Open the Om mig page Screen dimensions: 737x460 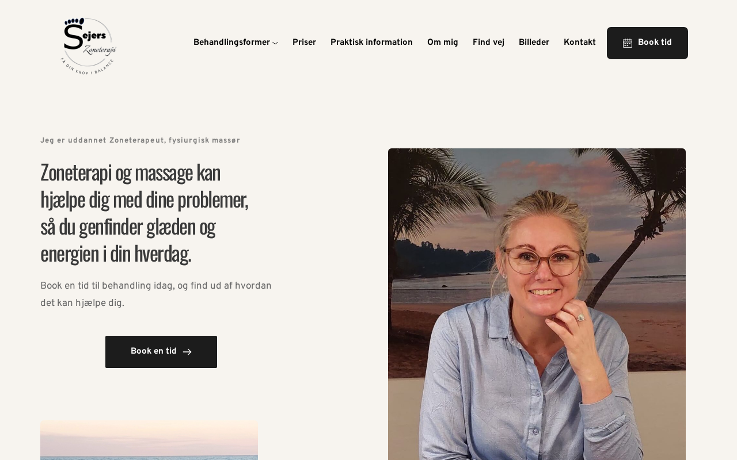[x=443, y=43]
